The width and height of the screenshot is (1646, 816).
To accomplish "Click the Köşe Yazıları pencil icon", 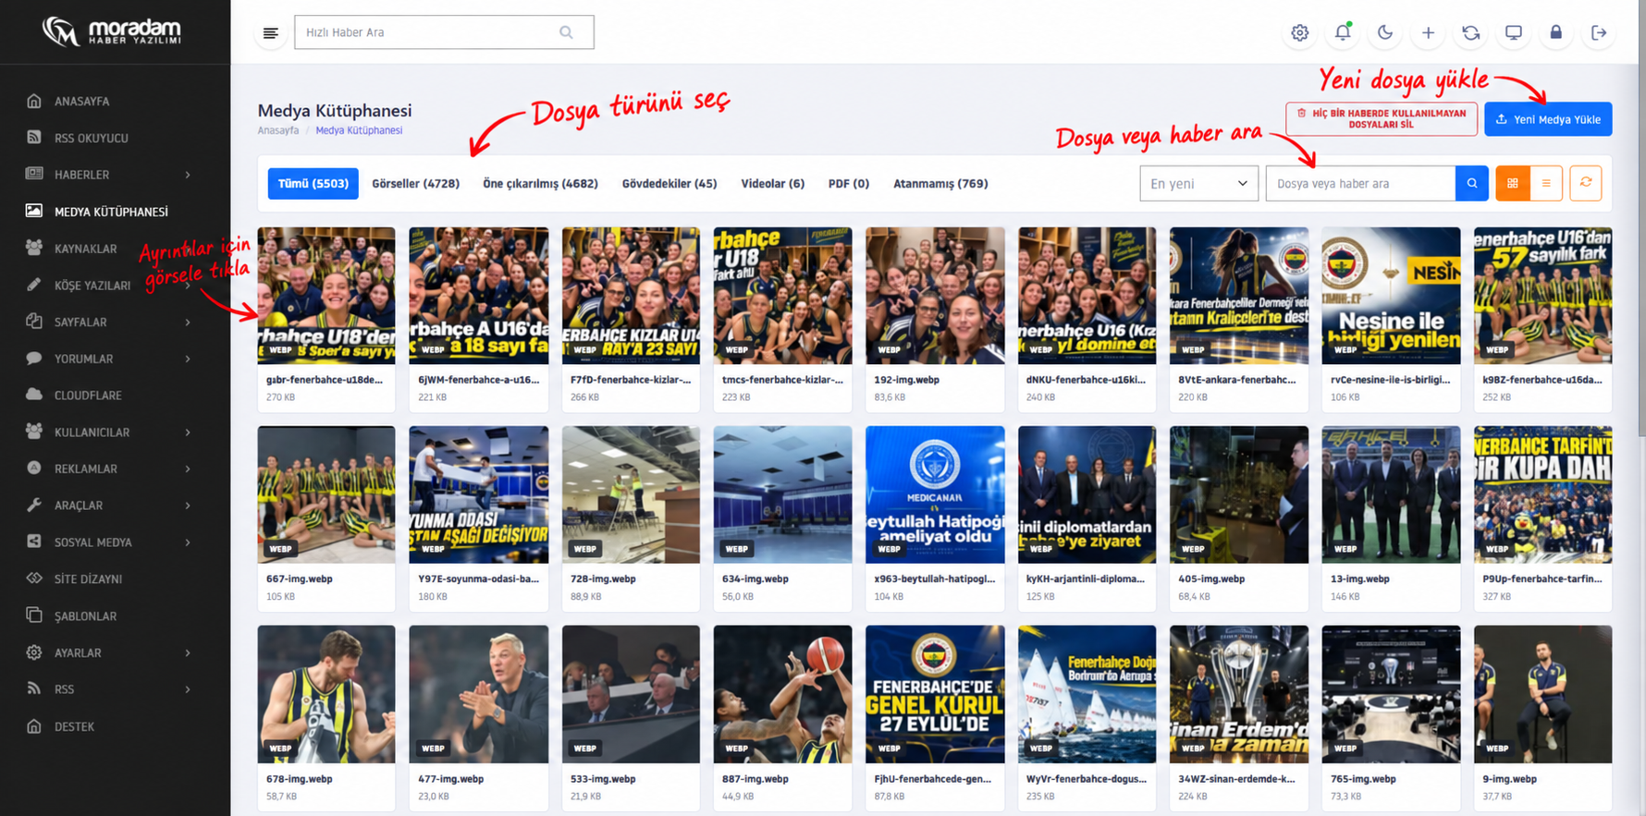I will point(34,285).
